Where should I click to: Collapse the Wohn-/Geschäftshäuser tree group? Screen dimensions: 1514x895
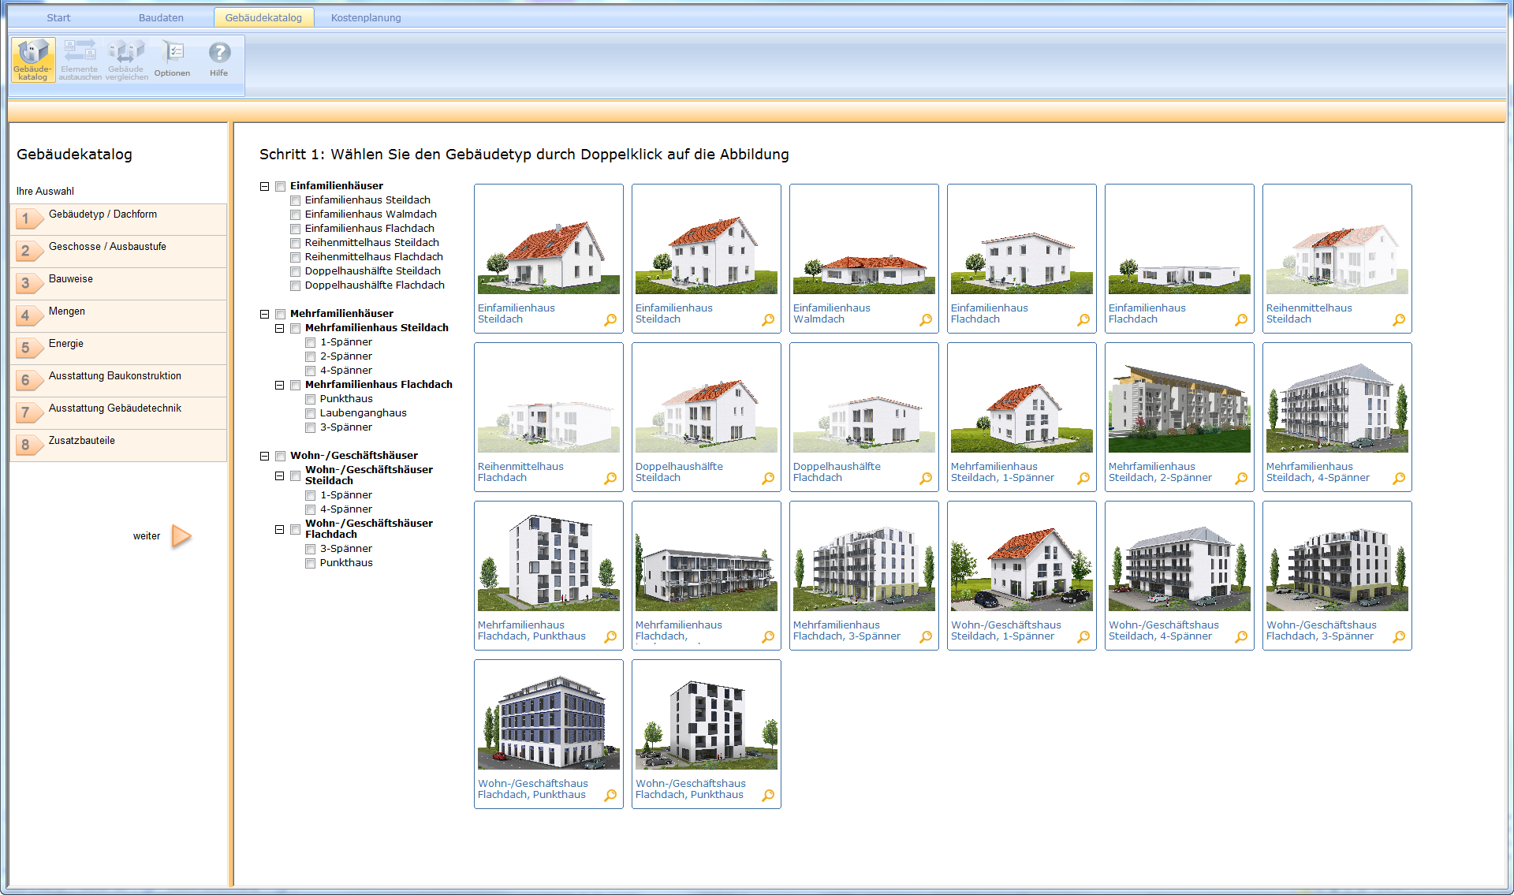(x=265, y=456)
